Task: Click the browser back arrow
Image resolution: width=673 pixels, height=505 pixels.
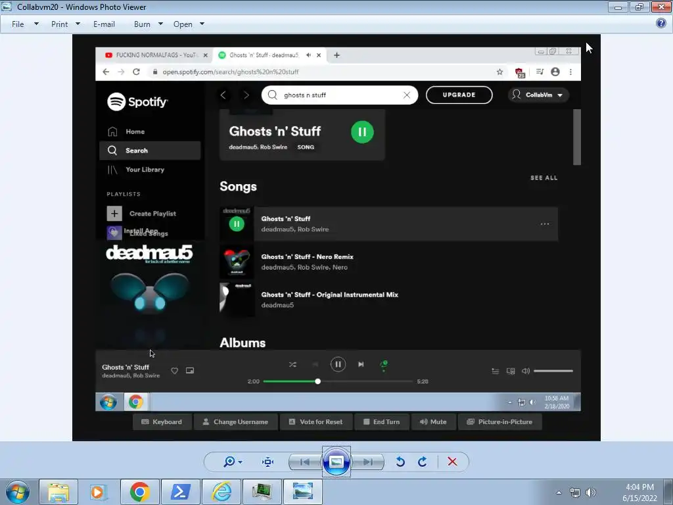Action: (106, 72)
